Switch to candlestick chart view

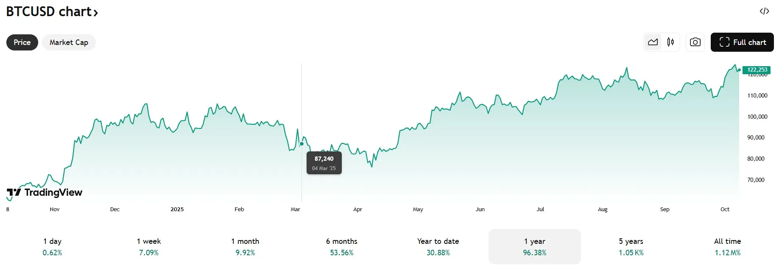[x=670, y=42]
